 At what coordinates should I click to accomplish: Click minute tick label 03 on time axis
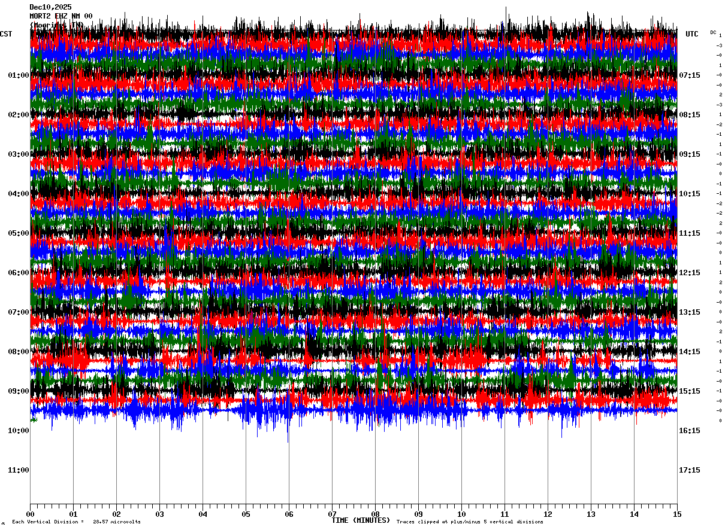[x=159, y=514]
